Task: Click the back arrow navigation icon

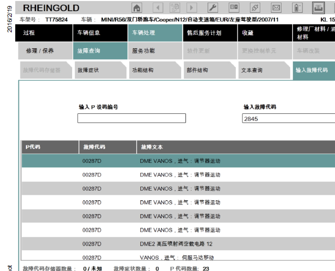Action: (158, 8)
